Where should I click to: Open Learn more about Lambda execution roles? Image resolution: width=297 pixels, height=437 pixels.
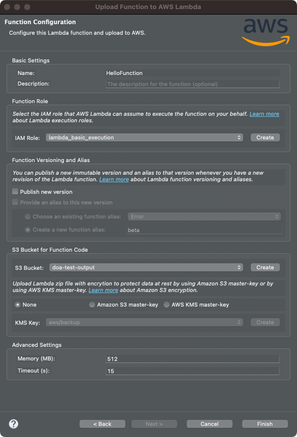pyautogui.click(x=264, y=114)
